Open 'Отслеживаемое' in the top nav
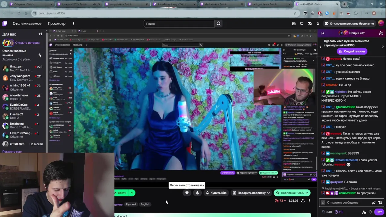Viewport: 386px width, 217px height. pyautogui.click(x=27, y=24)
